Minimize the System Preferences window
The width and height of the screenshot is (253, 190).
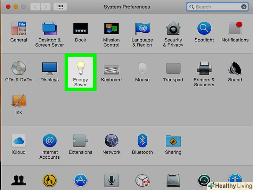click(x=16, y=7)
